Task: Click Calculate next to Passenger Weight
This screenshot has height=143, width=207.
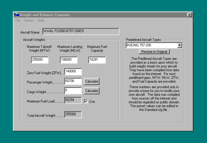Action: (92, 81)
